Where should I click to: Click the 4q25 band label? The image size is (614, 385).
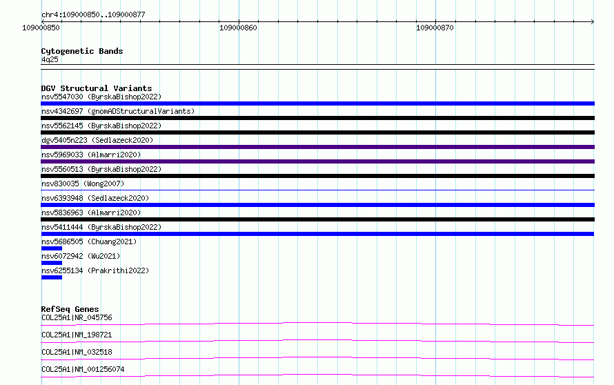click(50, 59)
